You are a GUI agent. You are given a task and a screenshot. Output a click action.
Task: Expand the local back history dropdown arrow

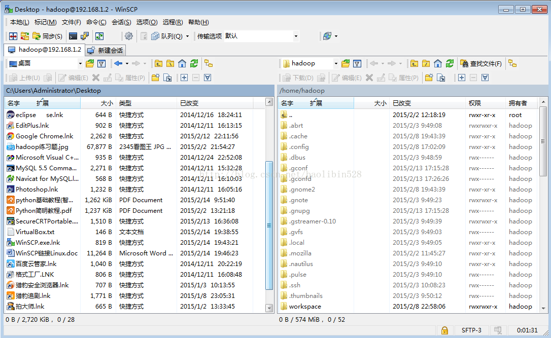click(127, 63)
